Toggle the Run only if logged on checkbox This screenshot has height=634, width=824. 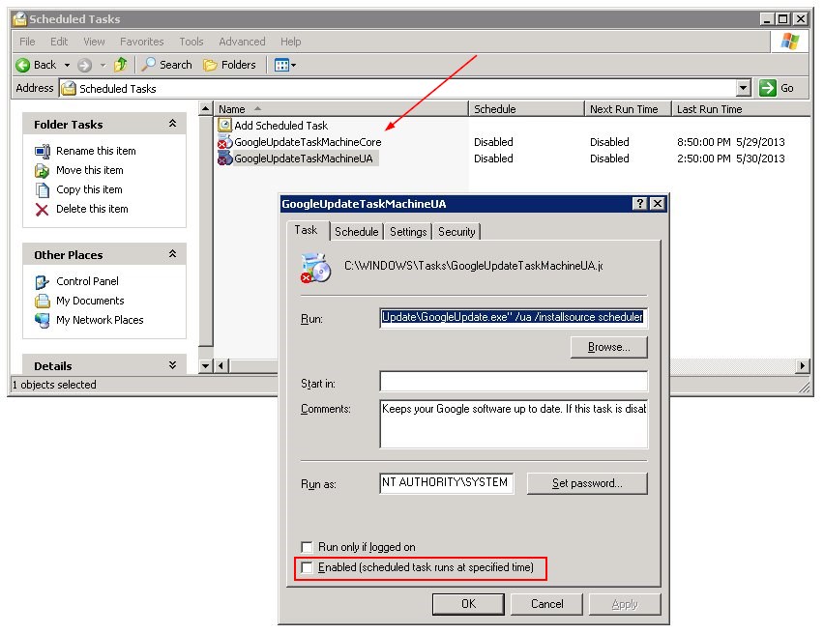tap(307, 547)
